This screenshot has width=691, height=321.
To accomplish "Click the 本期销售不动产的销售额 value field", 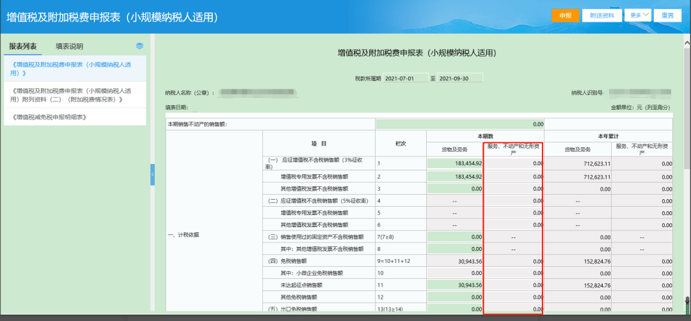I will pyautogui.click(x=459, y=124).
